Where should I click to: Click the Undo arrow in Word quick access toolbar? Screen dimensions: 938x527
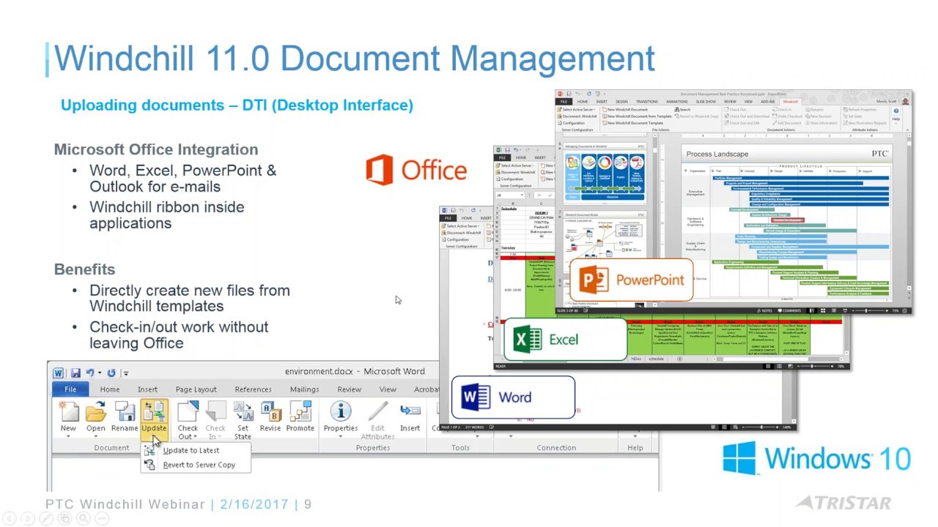[89, 373]
